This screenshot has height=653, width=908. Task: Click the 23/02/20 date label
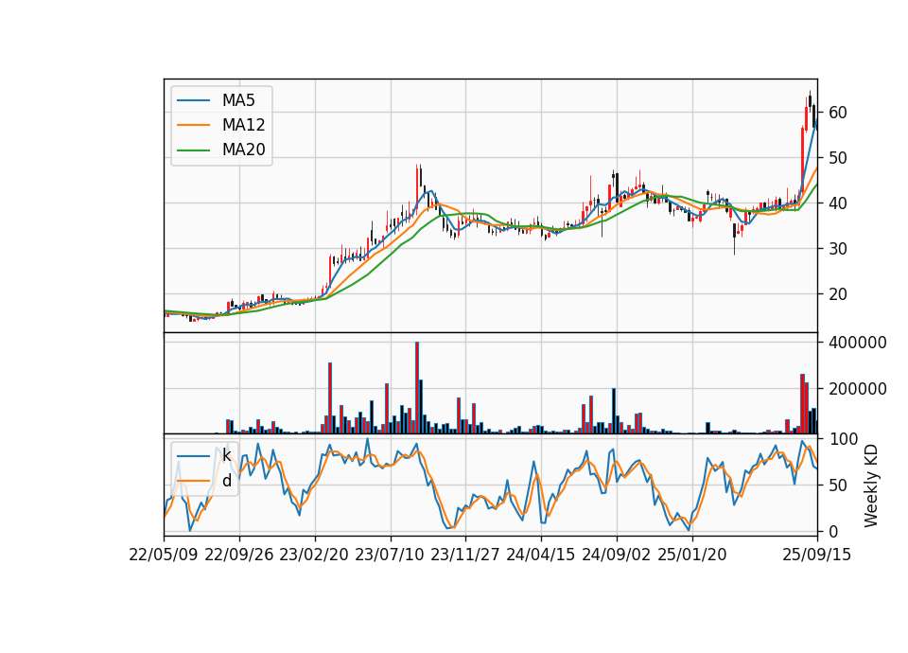tap(314, 555)
